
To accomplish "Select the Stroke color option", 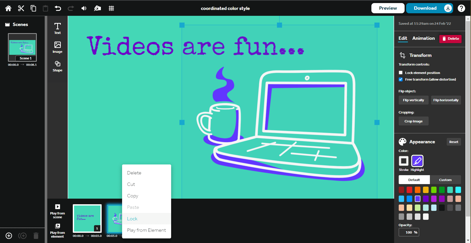I will tap(404, 161).
